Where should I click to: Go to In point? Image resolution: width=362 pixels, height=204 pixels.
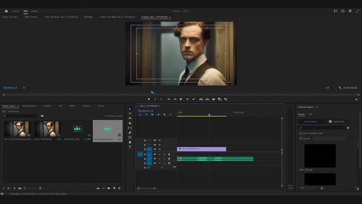point(169,99)
